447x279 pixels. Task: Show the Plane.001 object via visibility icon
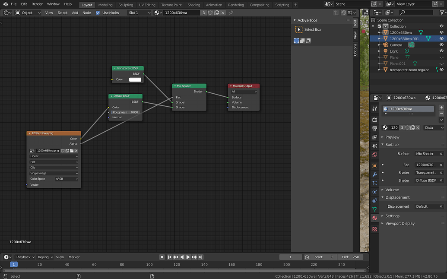441,63
